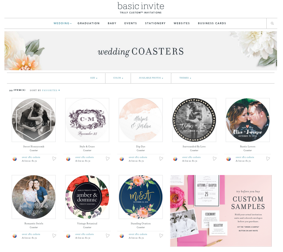Expand the Size filter dropdown
This screenshot has height=252, width=283.
[x=94, y=78]
